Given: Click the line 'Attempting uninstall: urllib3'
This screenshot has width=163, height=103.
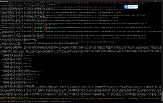Looking at the screenshot, I should pyautogui.click(x=12, y=54).
